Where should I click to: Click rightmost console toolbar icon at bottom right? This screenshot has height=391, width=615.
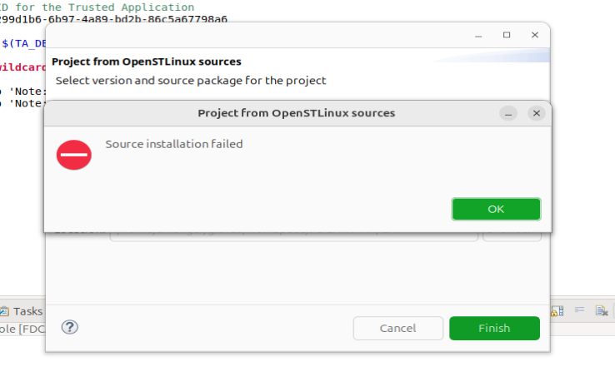[x=600, y=310]
